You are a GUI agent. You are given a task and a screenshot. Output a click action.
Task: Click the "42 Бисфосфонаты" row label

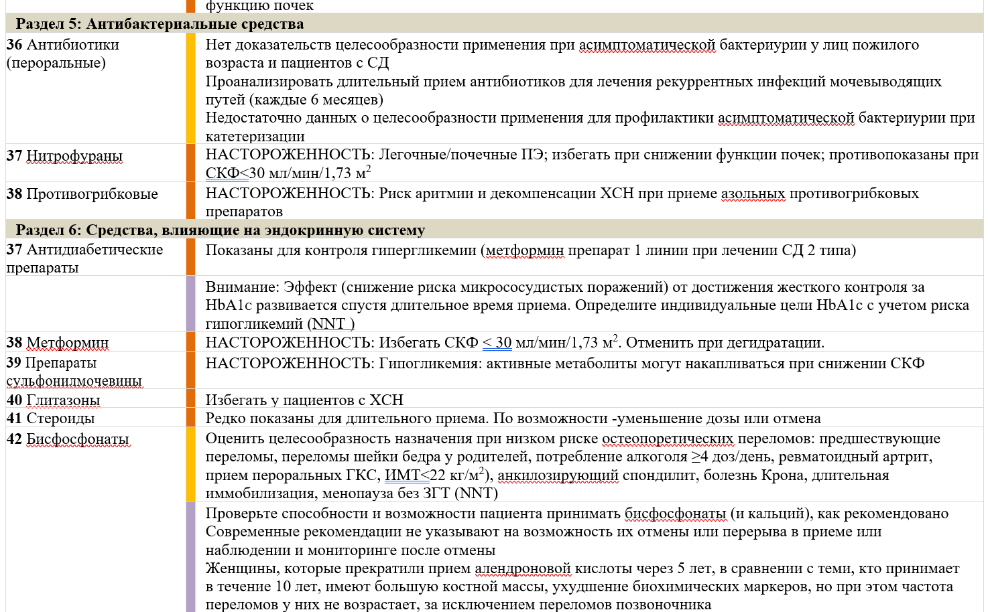pyautogui.click(x=68, y=439)
